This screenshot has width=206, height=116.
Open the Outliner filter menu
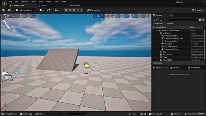click(155, 20)
